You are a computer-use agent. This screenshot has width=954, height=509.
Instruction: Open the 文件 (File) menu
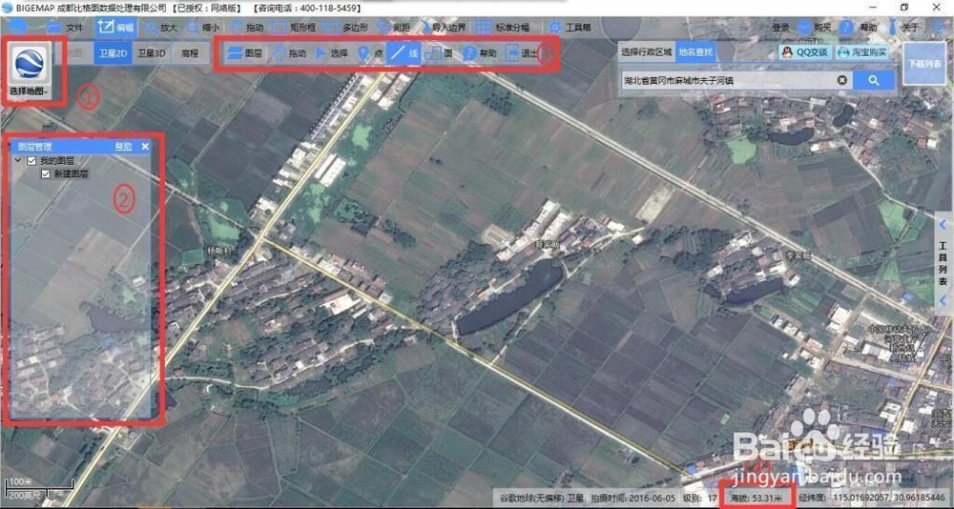point(65,28)
